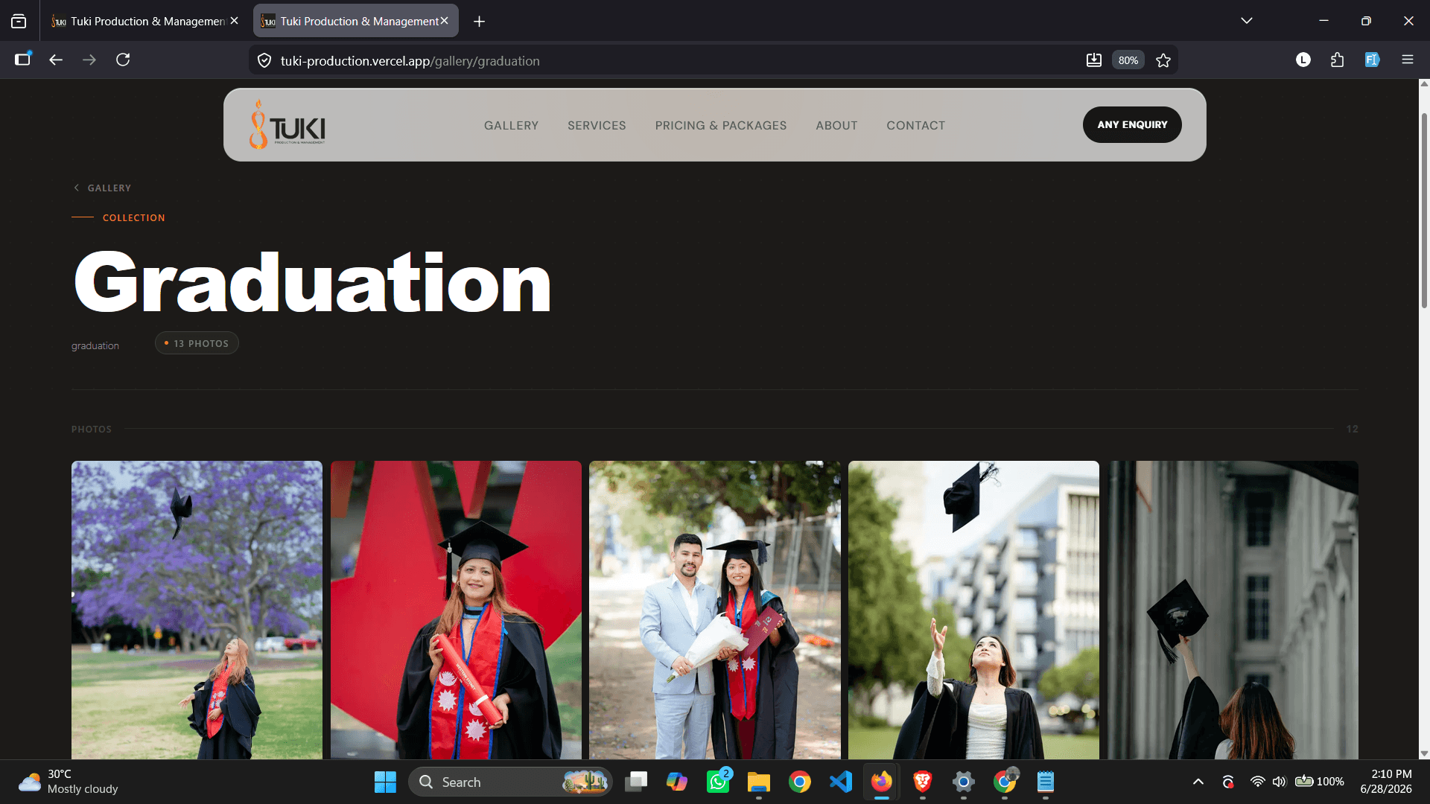Click the install web app icon

coord(1093,60)
